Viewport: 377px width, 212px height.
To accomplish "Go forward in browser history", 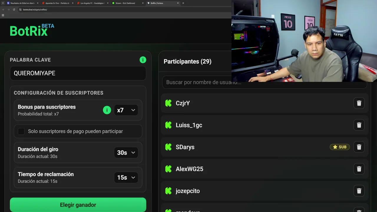I will coord(9,9).
